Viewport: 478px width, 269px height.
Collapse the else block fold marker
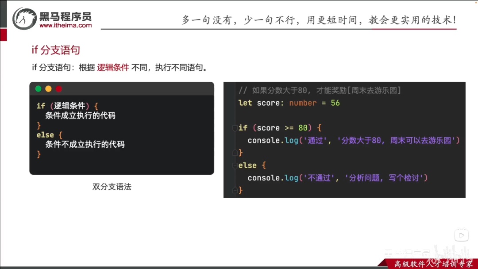235,165
